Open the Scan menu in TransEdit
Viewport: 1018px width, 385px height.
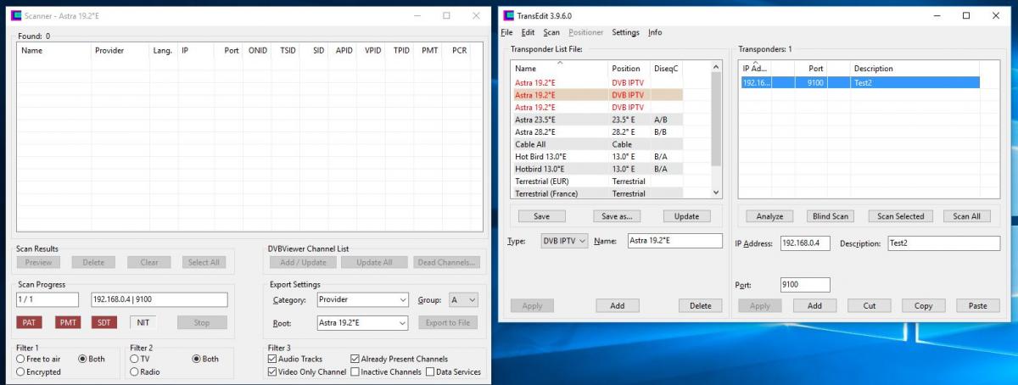551,32
